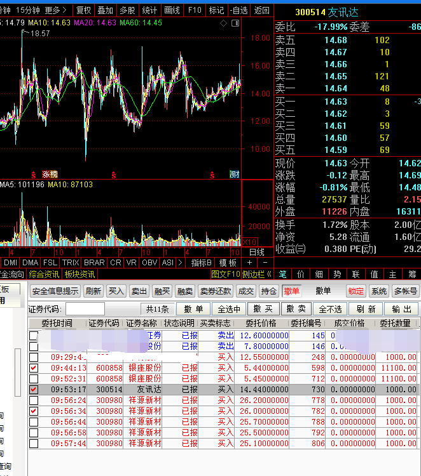421x476 pixels.
Task: Click the left panel vertical scrollbar
Action: 18,372
